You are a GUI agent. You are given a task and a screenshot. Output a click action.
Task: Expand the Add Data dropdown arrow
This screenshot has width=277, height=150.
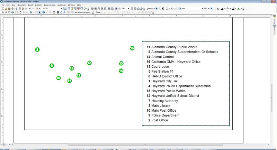(x=39, y=8)
